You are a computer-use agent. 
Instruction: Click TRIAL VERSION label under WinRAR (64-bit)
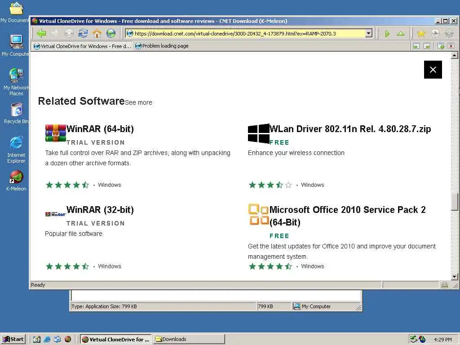(x=96, y=142)
